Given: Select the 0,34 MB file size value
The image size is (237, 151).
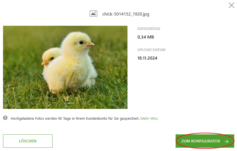Looking at the screenshot, I should (x=145, y=37).
